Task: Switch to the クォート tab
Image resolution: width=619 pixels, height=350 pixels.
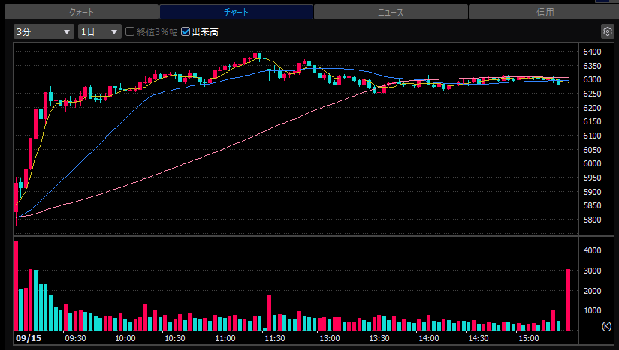Action: pos(82,12)
